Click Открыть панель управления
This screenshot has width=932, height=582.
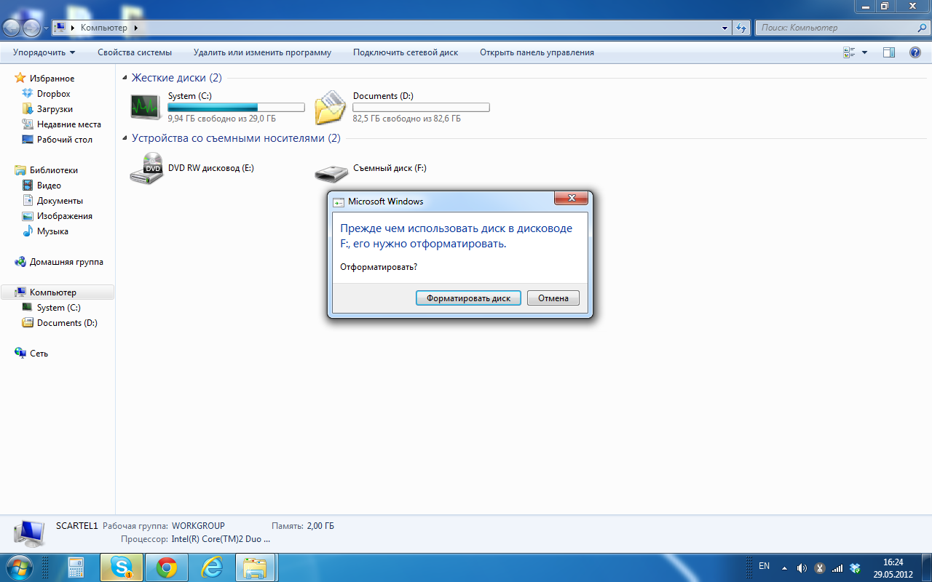[537, 52]
